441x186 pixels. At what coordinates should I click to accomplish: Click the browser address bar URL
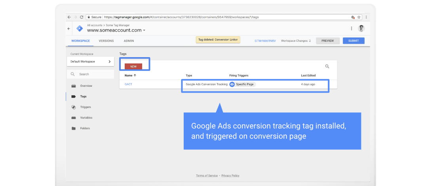coord(181,17)
